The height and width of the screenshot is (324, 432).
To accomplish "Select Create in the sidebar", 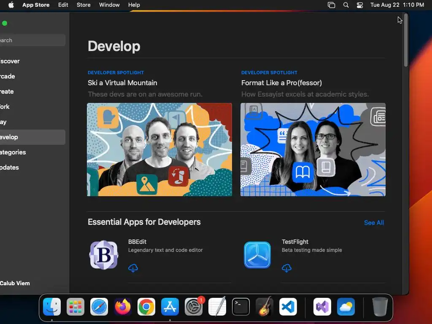I will (x=32, y=92).
